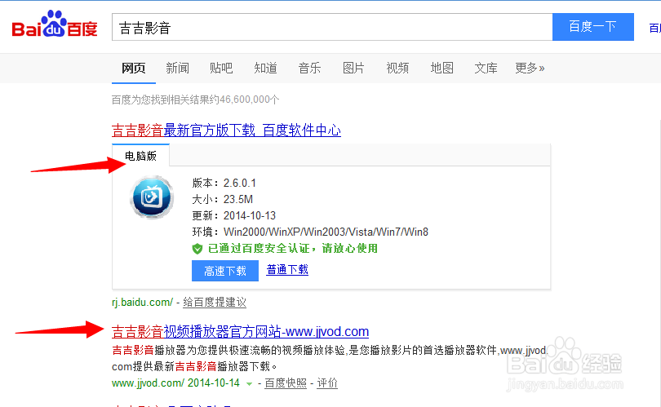Click the Baidu logo
Screen dimensions: 661x407
click(x=55, y=24)
